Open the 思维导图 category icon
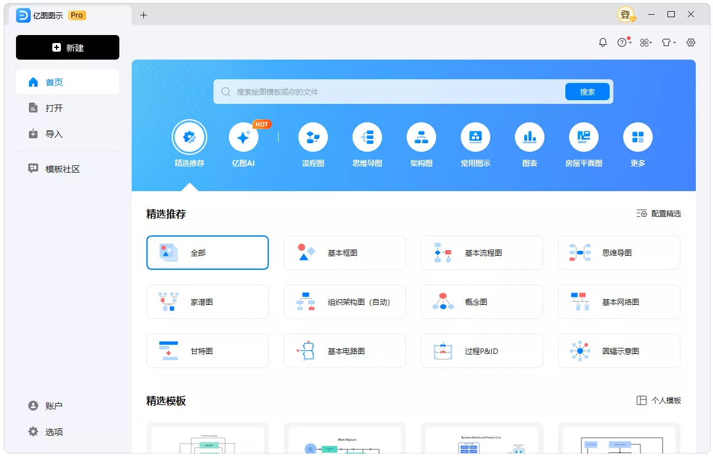Screen dimensions: 713x456 [x=367, y=137]
